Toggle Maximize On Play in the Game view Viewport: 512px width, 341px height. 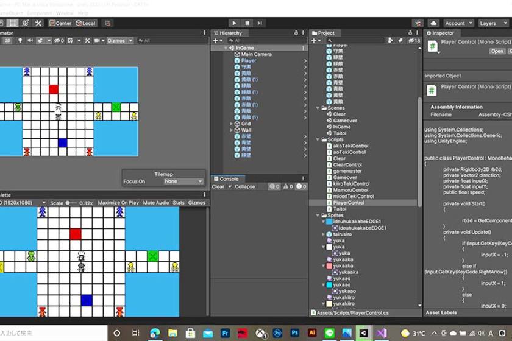pyautogui.click(x=118, y=203)
